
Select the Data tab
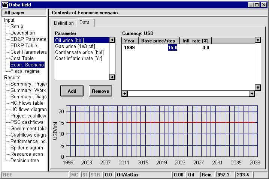point(84,23)
